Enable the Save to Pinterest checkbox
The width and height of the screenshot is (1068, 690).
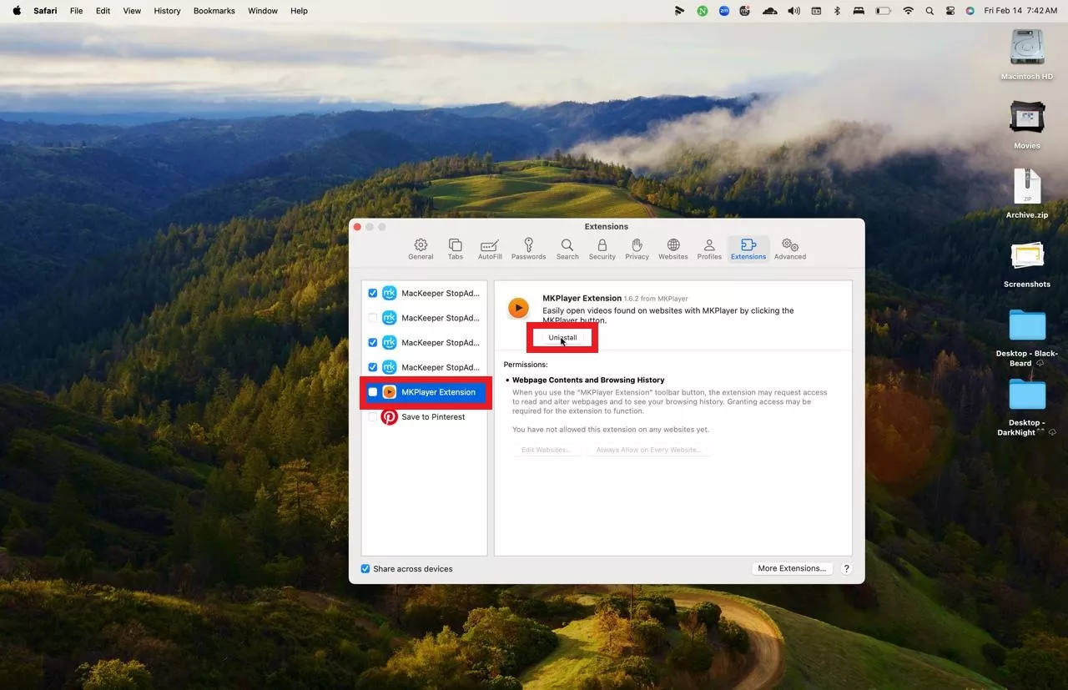(373, 417)
